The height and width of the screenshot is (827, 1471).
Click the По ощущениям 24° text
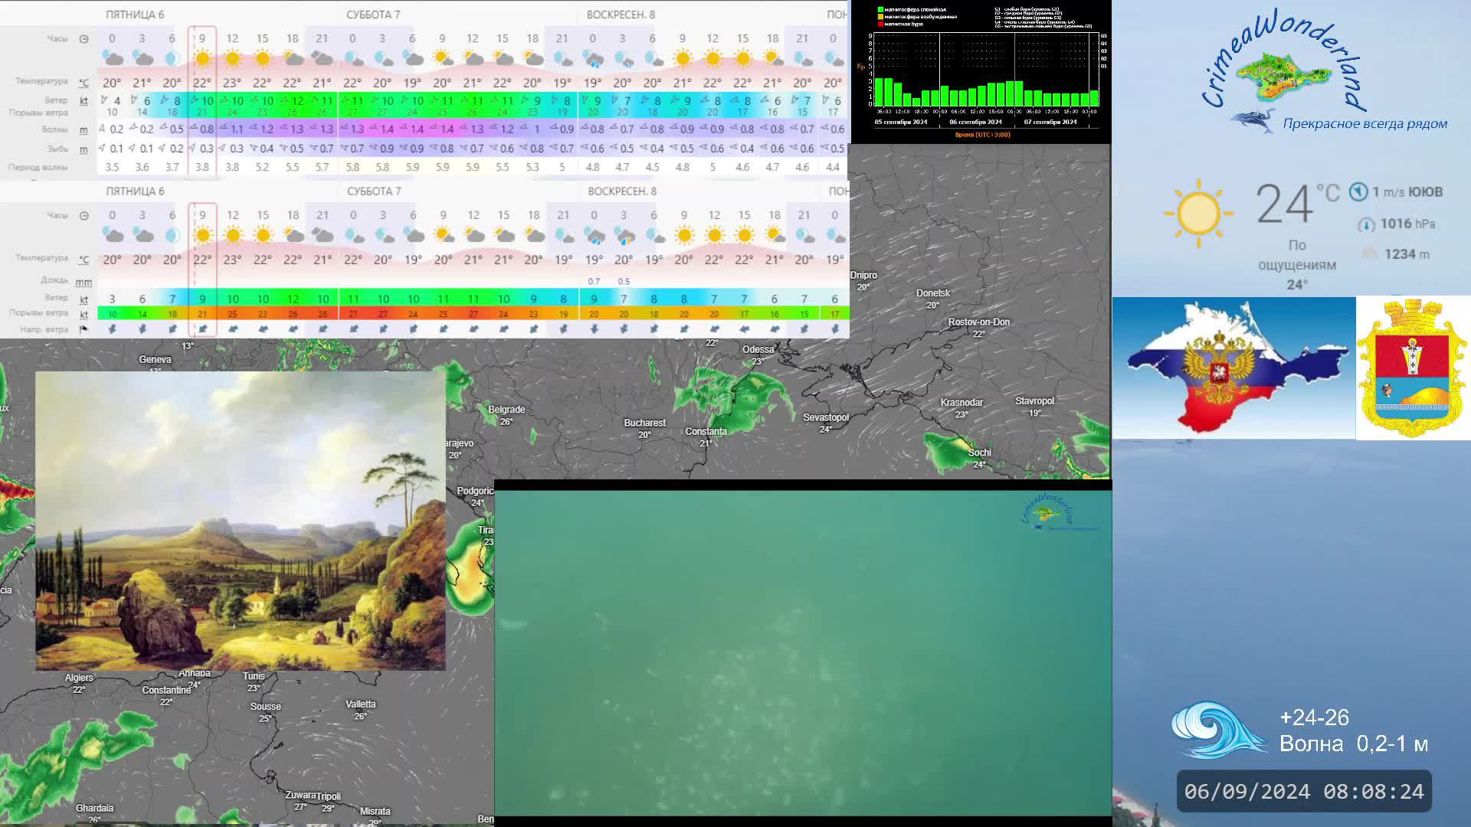pyautogui.click(x=1297, y=265)
